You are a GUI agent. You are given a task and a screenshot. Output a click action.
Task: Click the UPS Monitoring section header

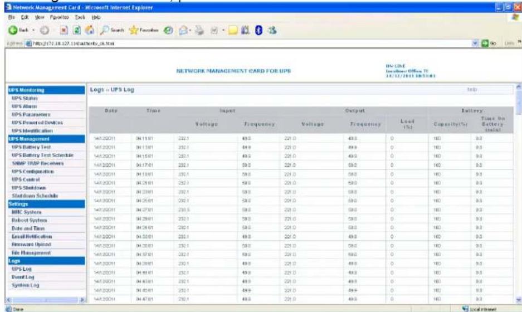click(46, 90)
